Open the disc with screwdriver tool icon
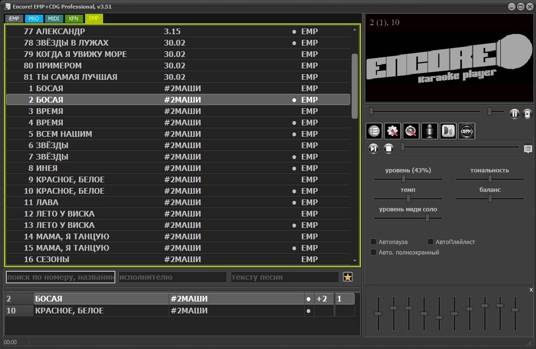 tap(411, 131)
